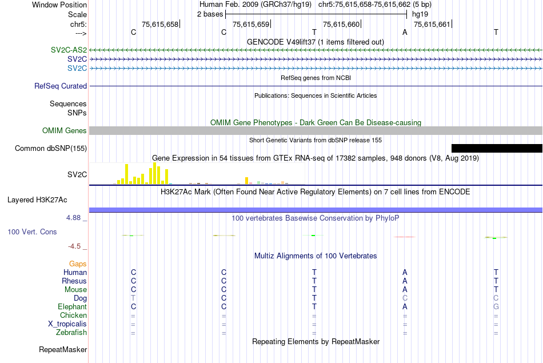Image resolution: width=543 pixels, height=363 pixels.
Task: Click the 100 Vert. Cons label
Action: 32,232
